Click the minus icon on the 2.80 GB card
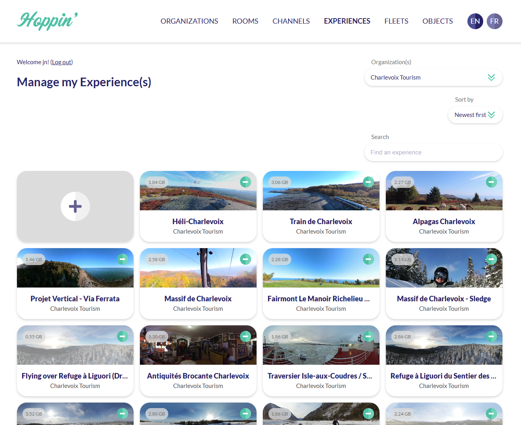This screenshot has width=521, height=425. pyautogui.click(x=246, y=414)
